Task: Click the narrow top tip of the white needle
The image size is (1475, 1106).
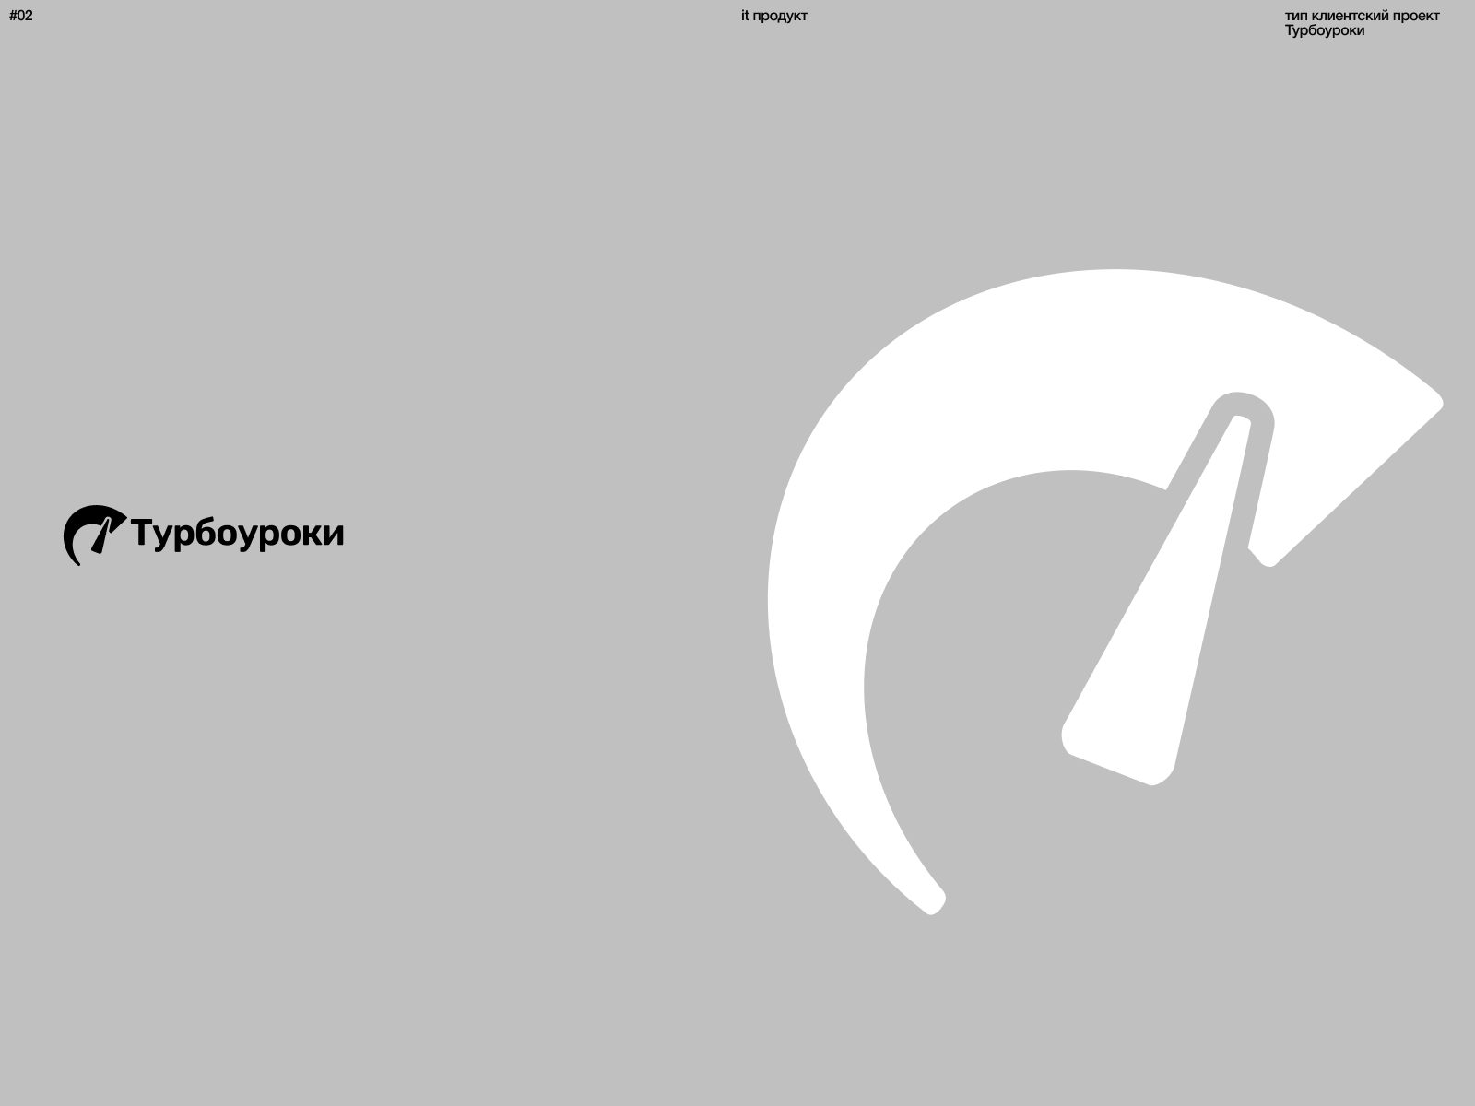Action: point(1241,424)
